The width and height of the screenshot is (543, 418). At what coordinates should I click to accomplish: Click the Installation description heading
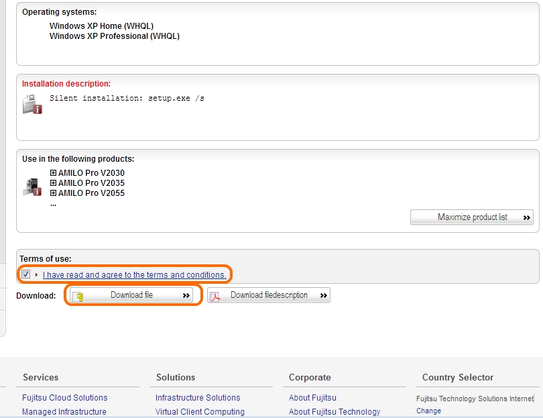coord(66,83)
